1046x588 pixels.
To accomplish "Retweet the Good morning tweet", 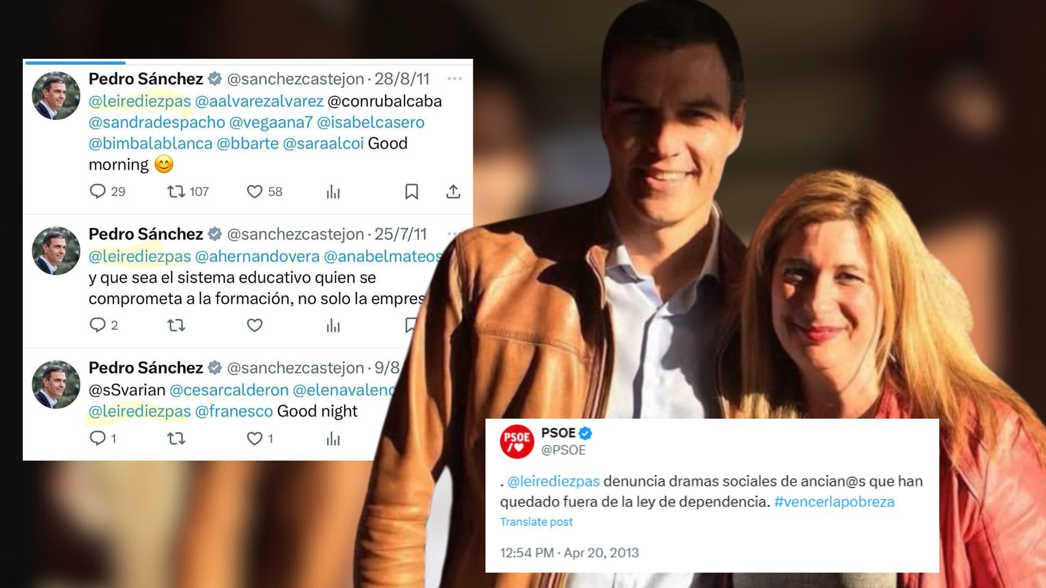I will click(187, 192).
